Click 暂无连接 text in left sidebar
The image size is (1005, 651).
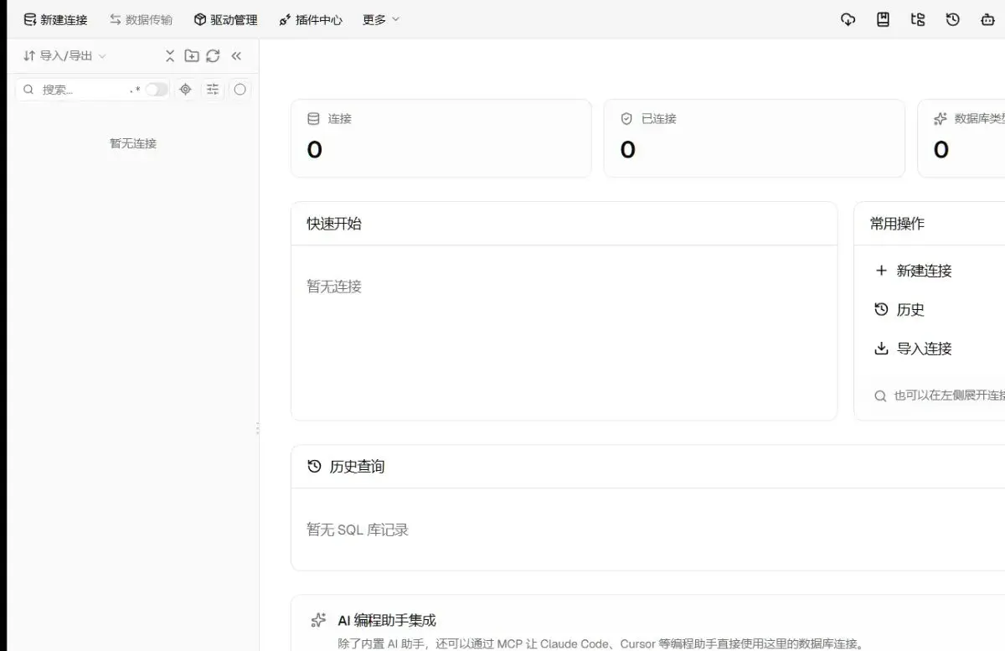click(133, 143)
